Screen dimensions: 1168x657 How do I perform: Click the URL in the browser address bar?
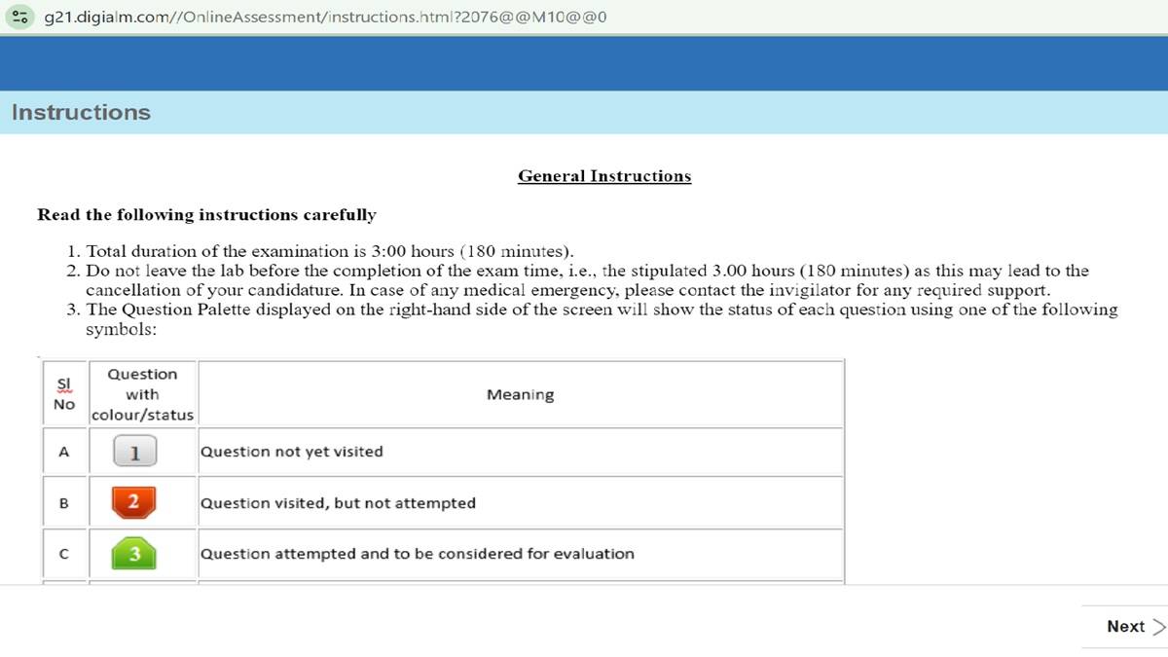pyautogui.click(x=323, y=16)
